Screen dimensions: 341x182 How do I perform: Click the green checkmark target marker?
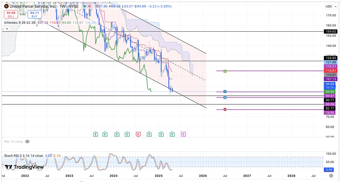click(x=225, y=71)
